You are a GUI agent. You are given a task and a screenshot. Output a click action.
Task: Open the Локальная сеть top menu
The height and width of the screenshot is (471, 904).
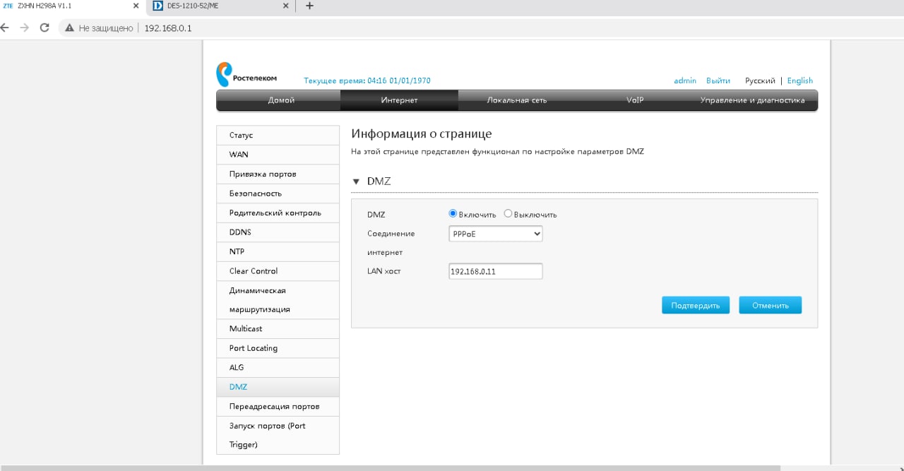(517, 100)
